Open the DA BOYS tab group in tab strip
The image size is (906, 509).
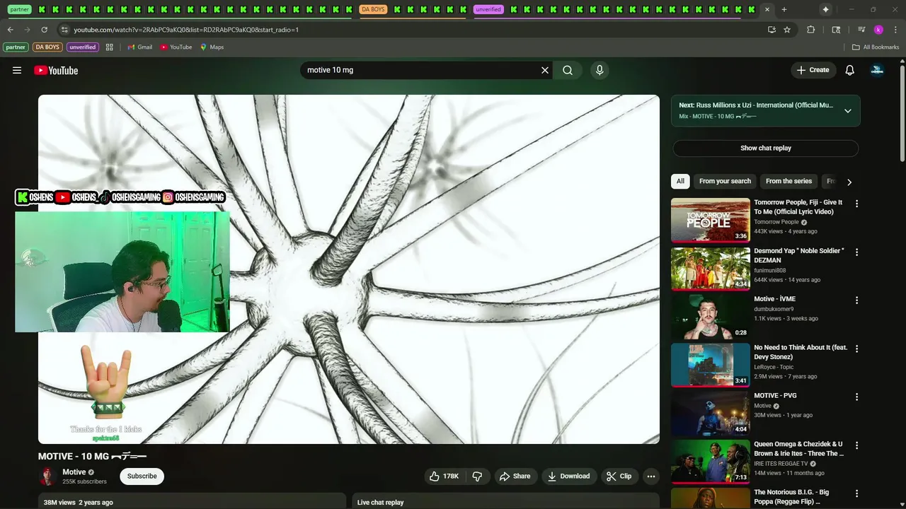point(373,9)
